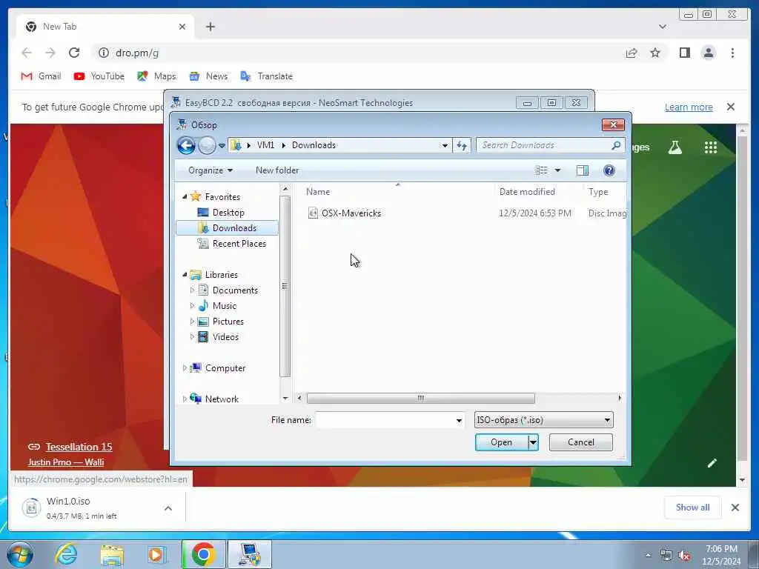Open the File name history dropdown

coord(459,420)
